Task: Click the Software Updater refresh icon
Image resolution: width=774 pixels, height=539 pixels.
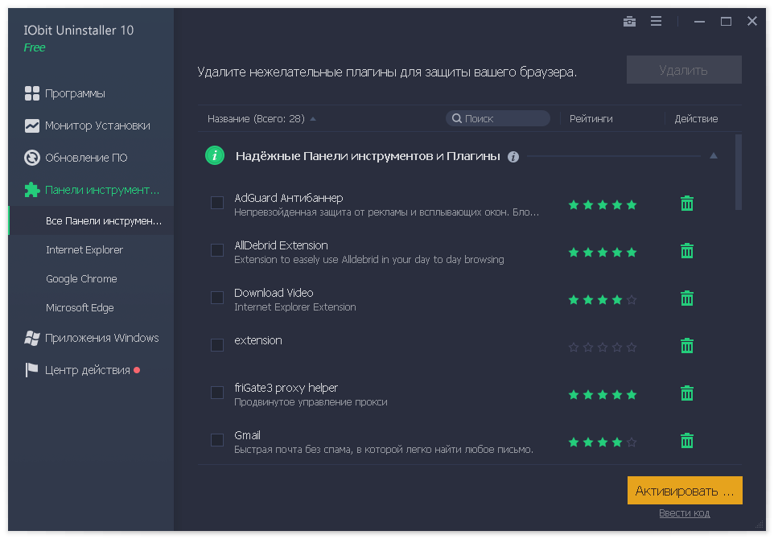Action: pyautogui.click(x=32, y=158)
